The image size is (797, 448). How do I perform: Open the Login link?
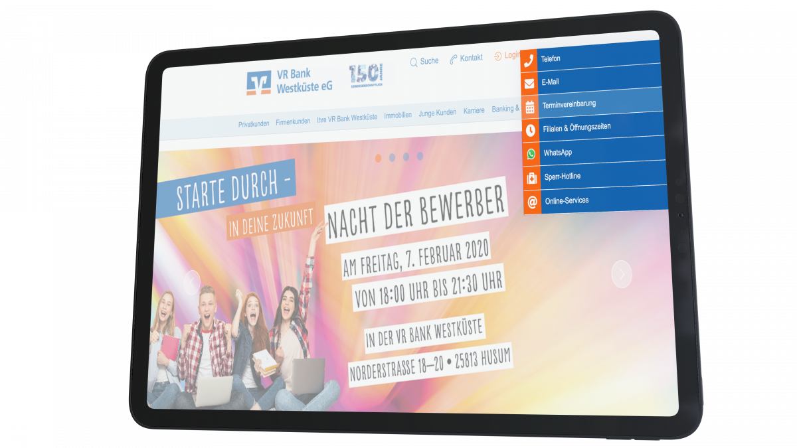[507, 56]
